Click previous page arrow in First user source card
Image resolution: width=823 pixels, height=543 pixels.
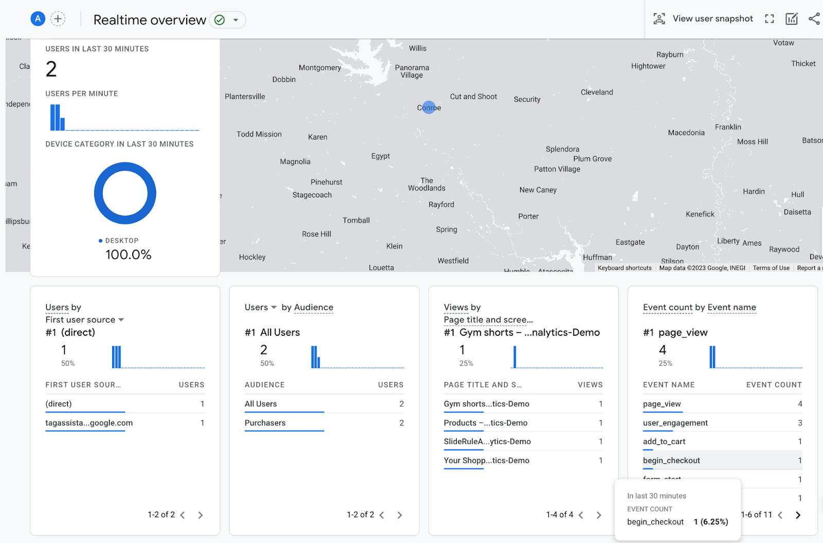[183, 515]
